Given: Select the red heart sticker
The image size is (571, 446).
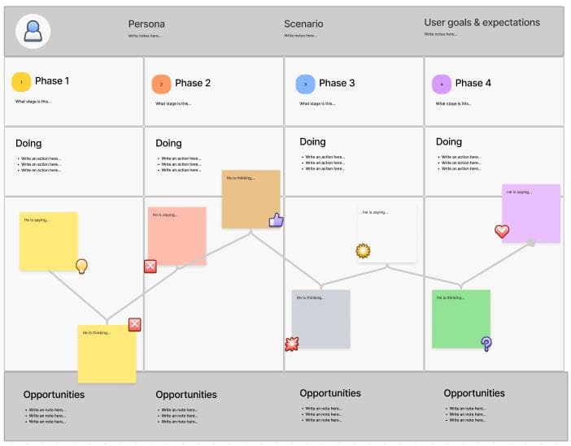Looking at the screenshot, I should click(502, 231).
